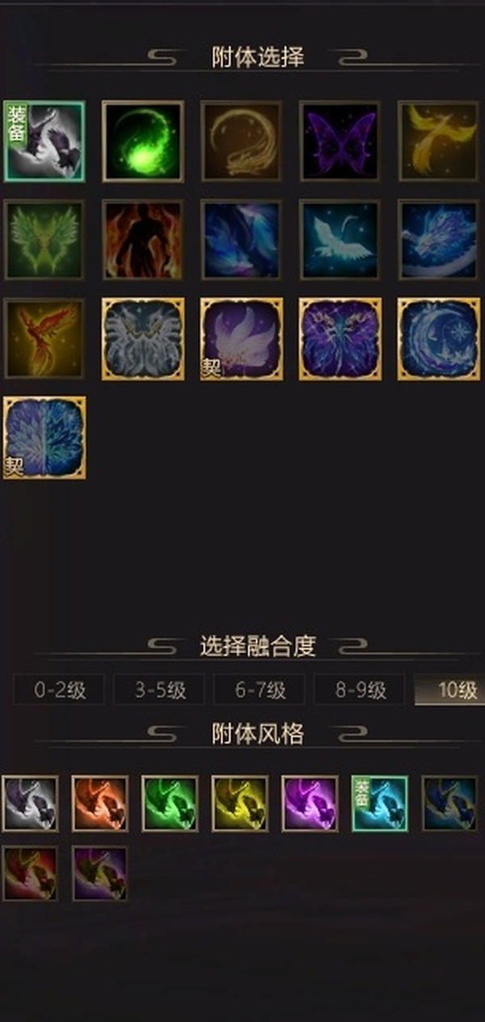This screenshot has height=1022, width=485.
Task: Click the equipped 装备 crow spirit thumbnail
Action: click(x=44, y=142)
